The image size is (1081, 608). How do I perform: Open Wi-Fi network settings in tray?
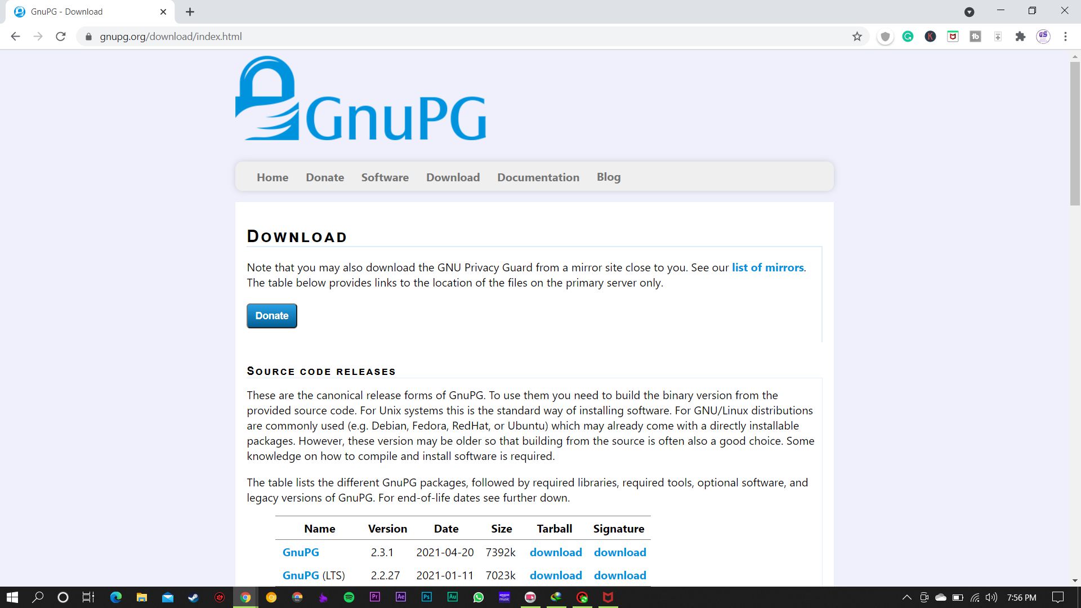[975, 597]
